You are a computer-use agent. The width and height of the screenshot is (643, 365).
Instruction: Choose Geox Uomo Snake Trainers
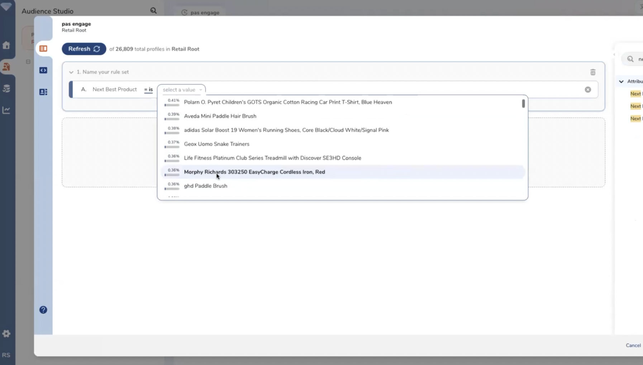[343, 144]
